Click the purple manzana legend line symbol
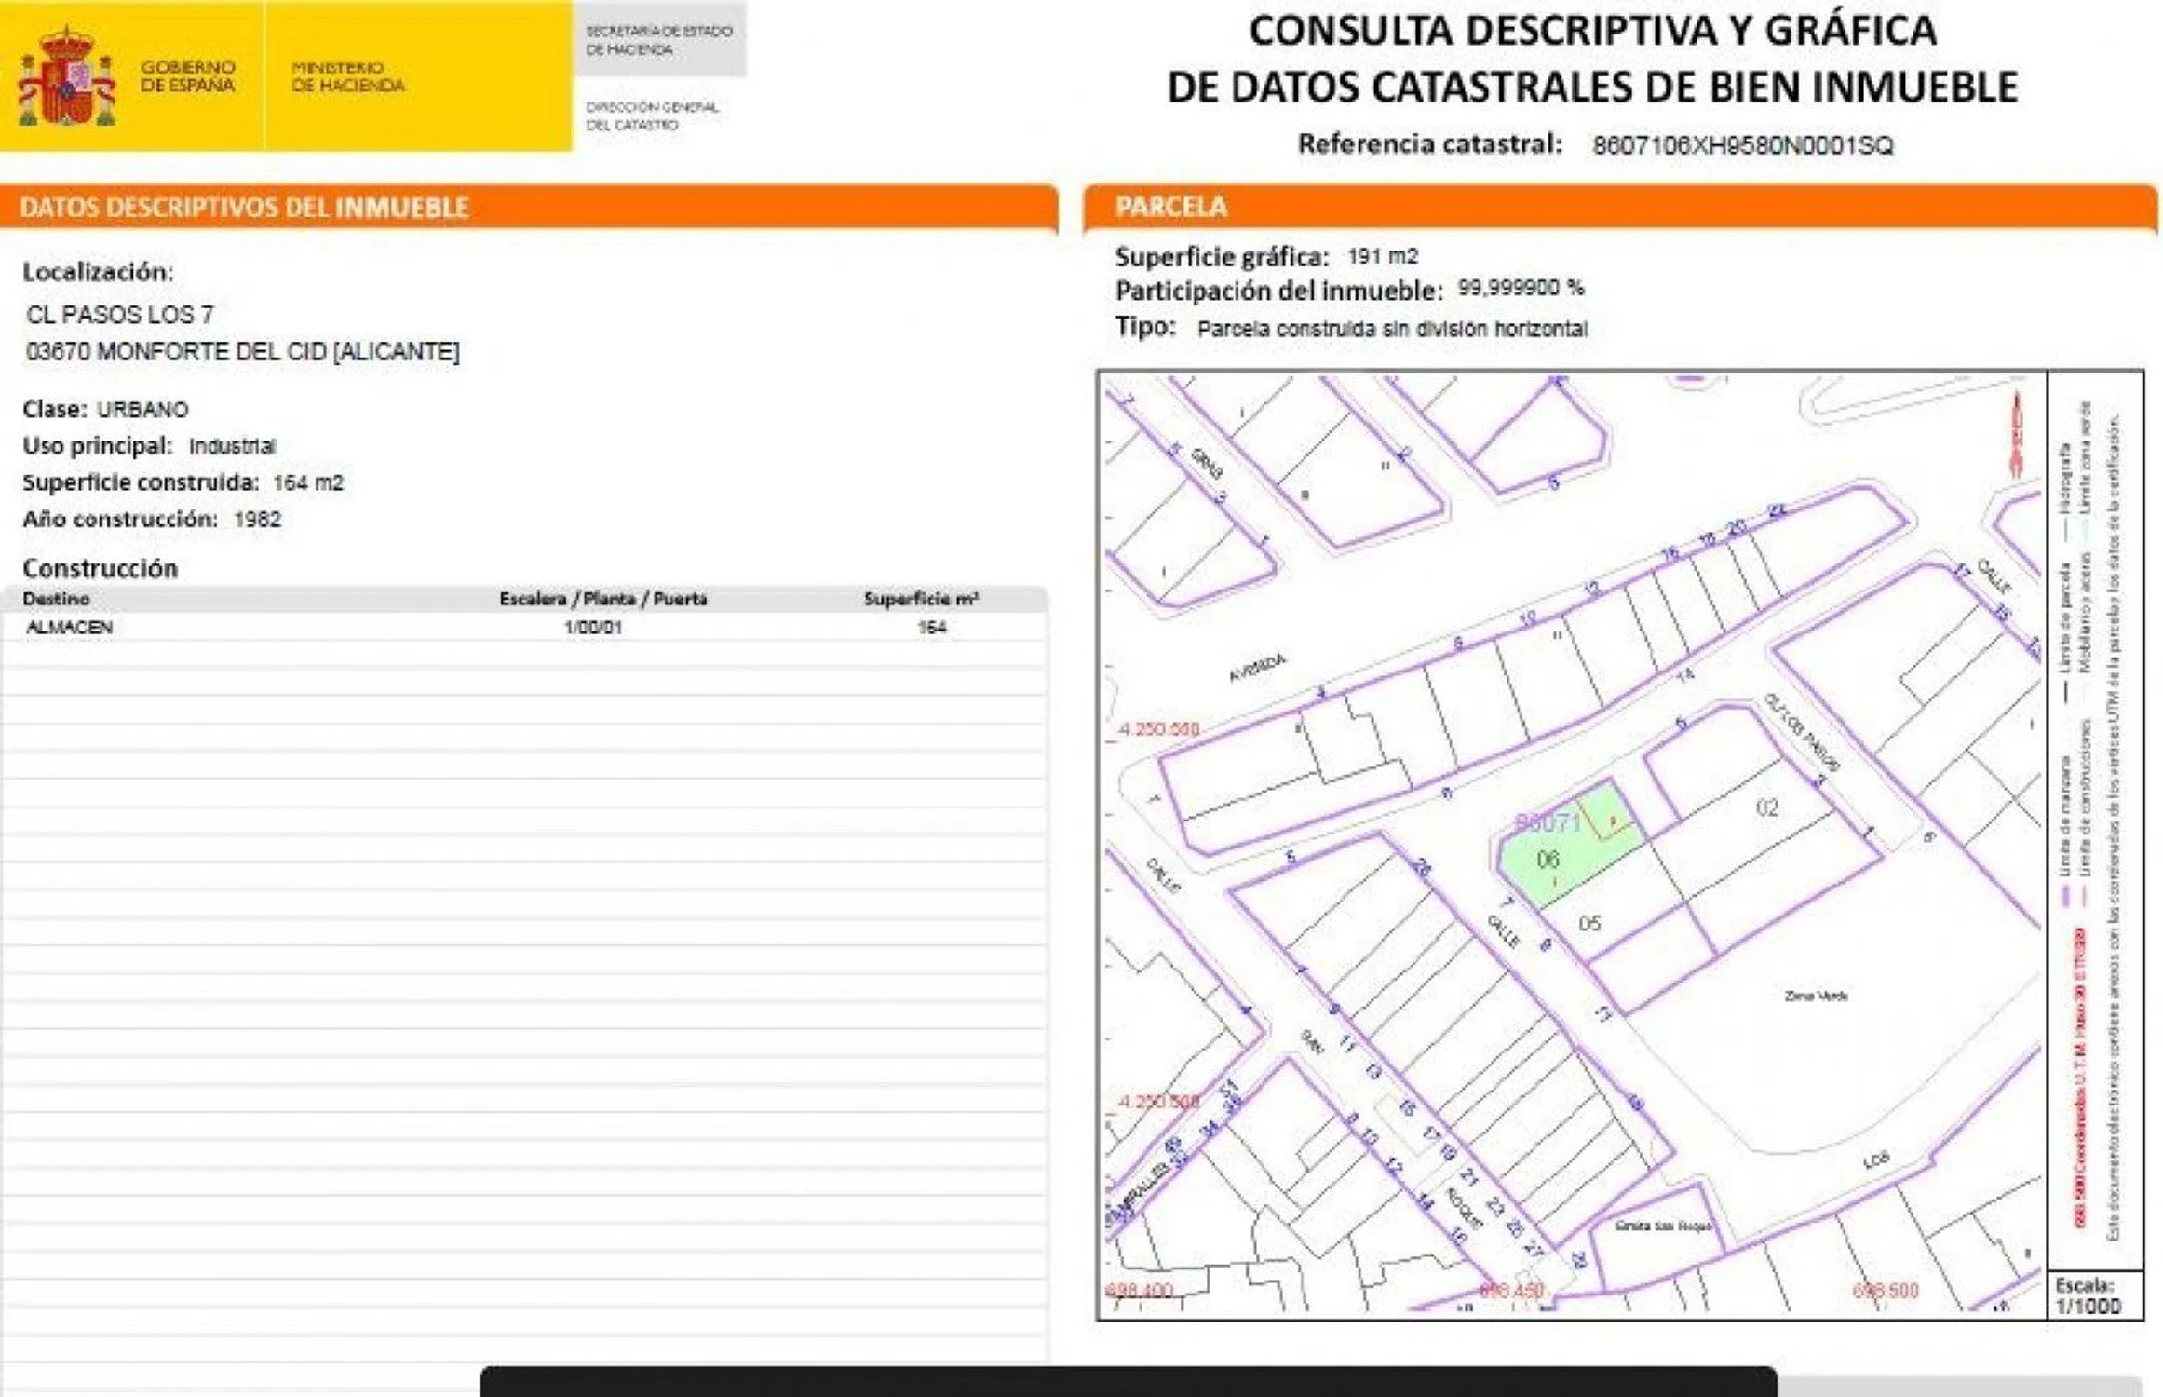 coord(2063,896)
